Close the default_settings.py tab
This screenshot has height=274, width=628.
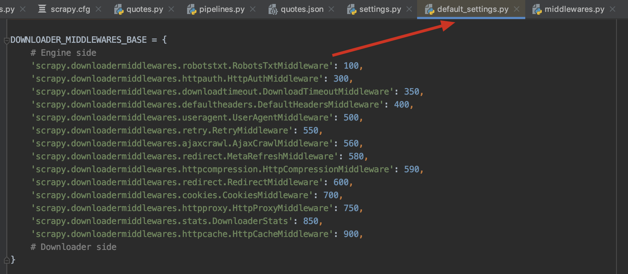click(517, 9)
